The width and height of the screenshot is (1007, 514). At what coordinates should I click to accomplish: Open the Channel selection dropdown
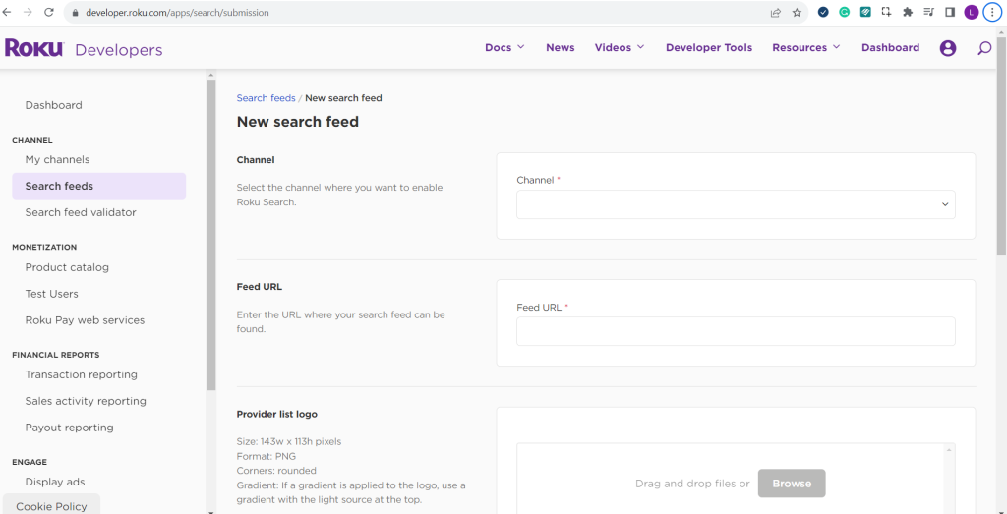736,204
